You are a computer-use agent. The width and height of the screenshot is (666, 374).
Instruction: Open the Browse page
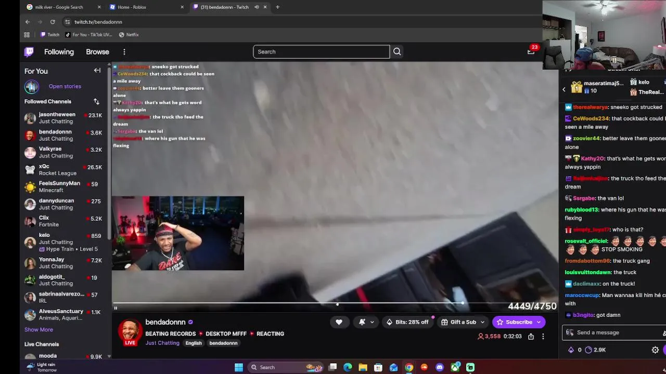pos(97,52)
